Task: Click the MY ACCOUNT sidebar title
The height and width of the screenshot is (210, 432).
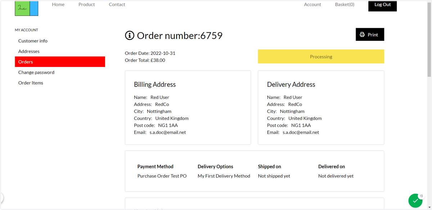Action: click(26, 30)
